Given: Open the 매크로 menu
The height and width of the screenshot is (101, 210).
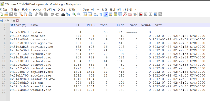Looking at the screenshot, I should click(x=95, y=10).
